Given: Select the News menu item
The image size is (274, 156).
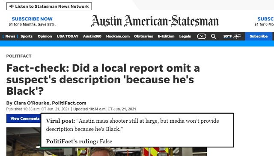Looking at the screenshot, I should tap(10, 36).
